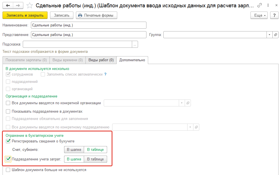The image size is (280, 175).
Task: Go back with the left arrow button
Action: point(8,6)
